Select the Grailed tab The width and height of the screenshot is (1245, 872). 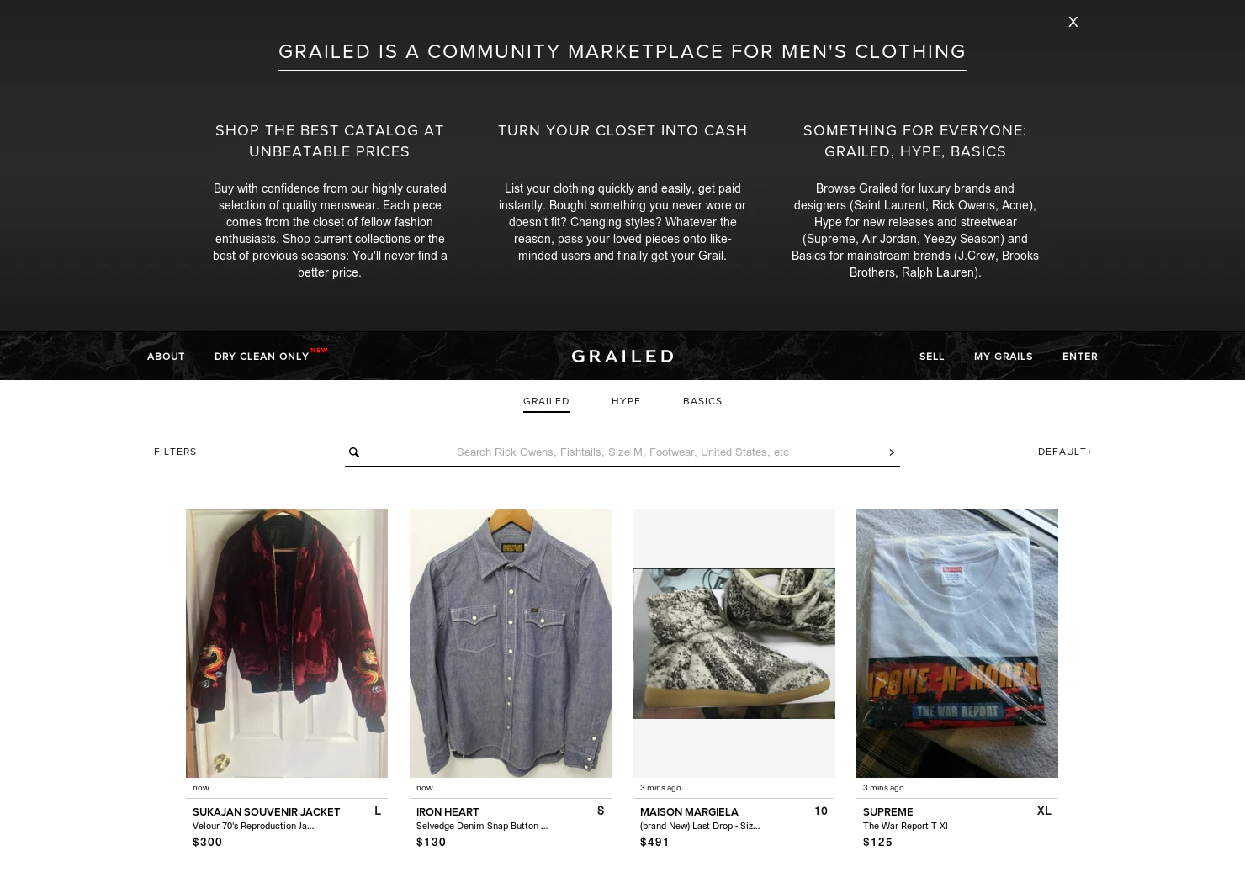click(546, 402)
